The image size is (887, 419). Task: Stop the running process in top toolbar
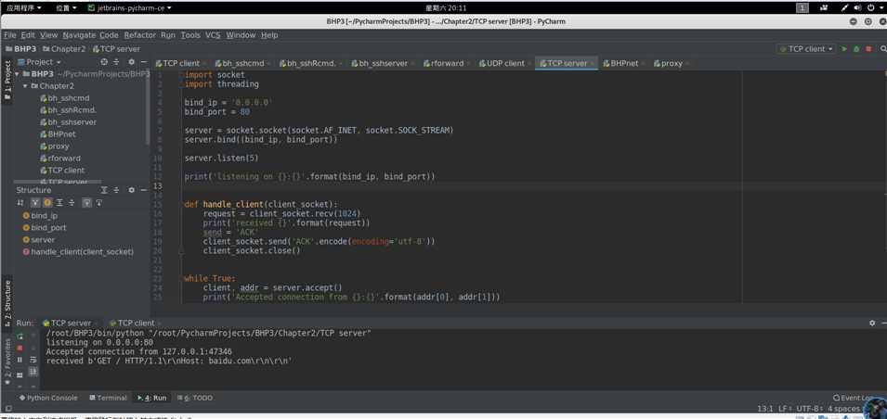pyautogui.click(x=869, y=49)
